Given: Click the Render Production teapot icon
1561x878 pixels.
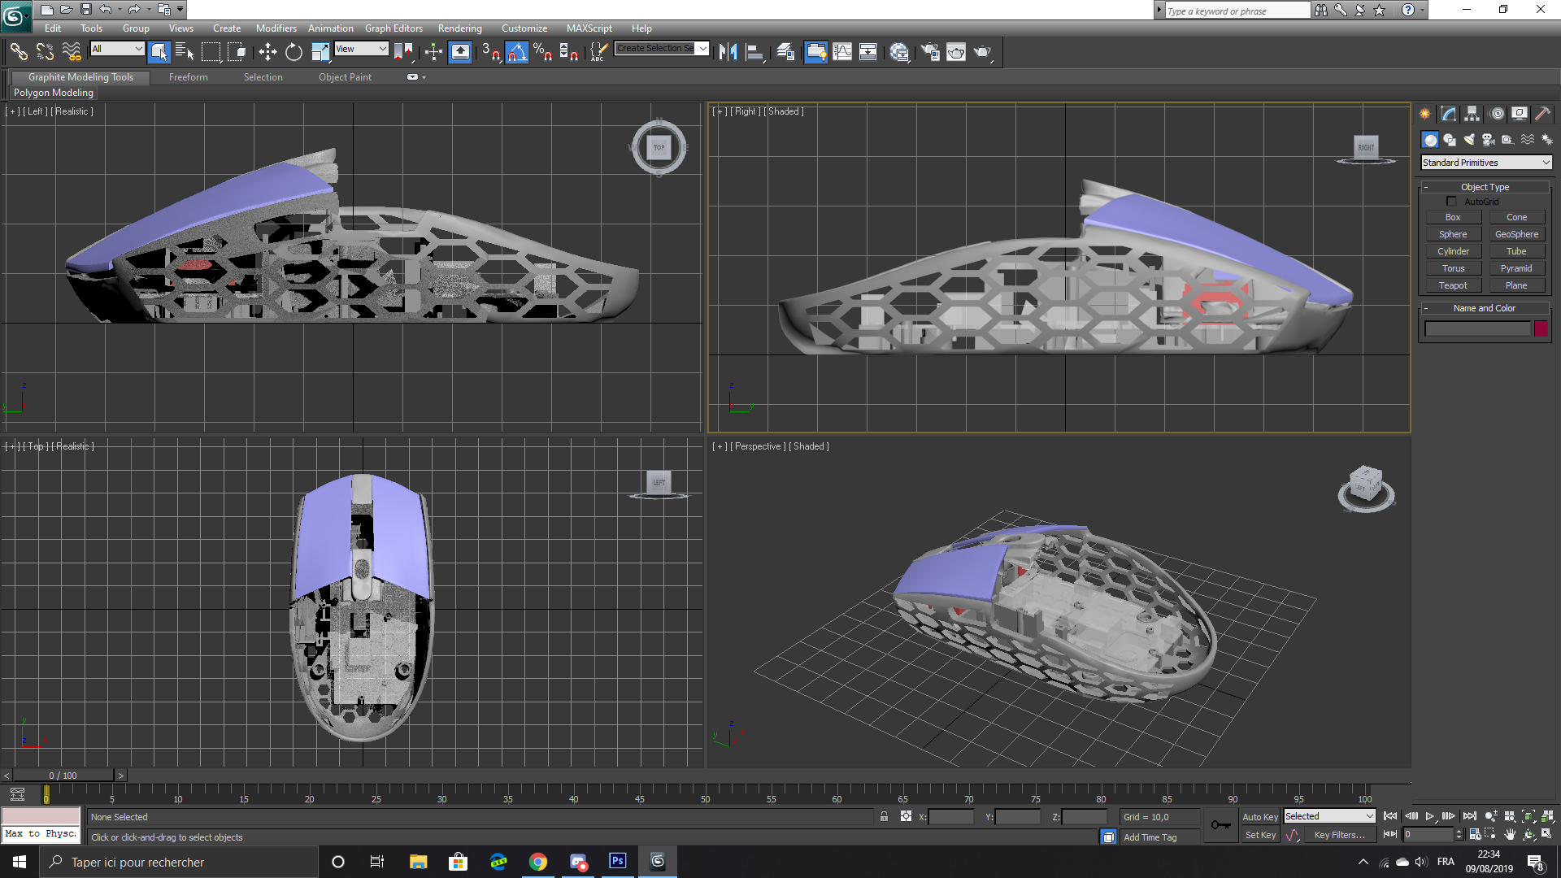Looking at the screenshot, I should (x=983, y=52).
